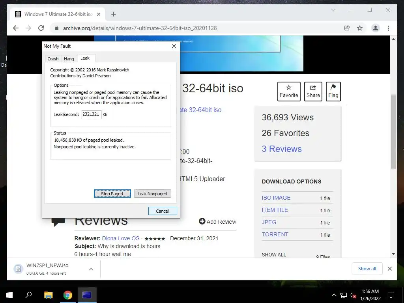The image size is (404, 303).
Task: Click SHOW ALL download files
Action: click(274, 254)
